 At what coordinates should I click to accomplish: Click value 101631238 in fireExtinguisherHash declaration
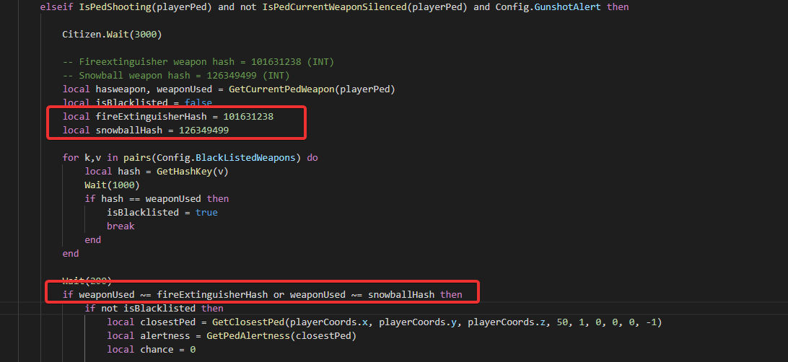tap(248, 117)
